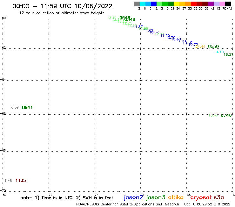
Task: Click the -174 longitude axis label
Action: tap(95, 195)
